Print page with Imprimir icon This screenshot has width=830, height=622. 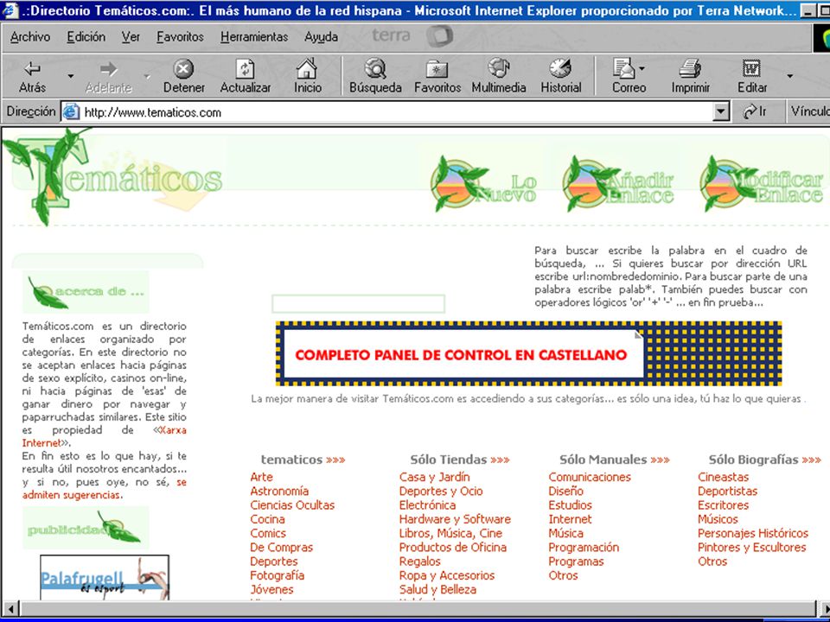(690, 68)
